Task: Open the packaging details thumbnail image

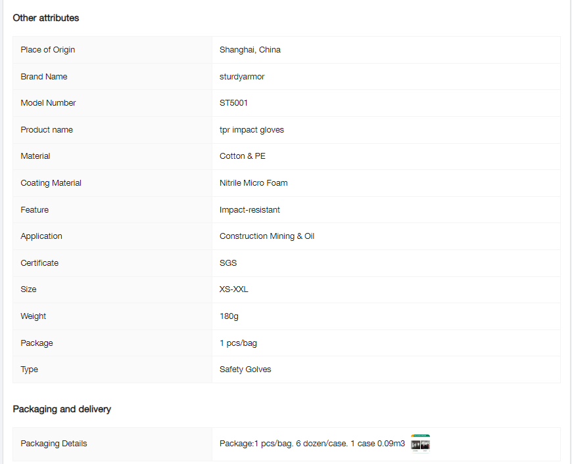Action: [x=420, y=444]
